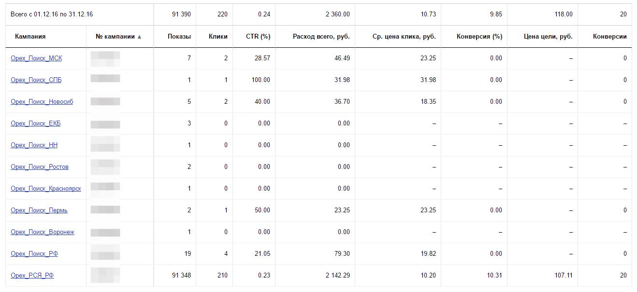This screenshot has height=292, width=637.
Task: Sort by Расход всего, руб. header
Action: tap(321, 37)
